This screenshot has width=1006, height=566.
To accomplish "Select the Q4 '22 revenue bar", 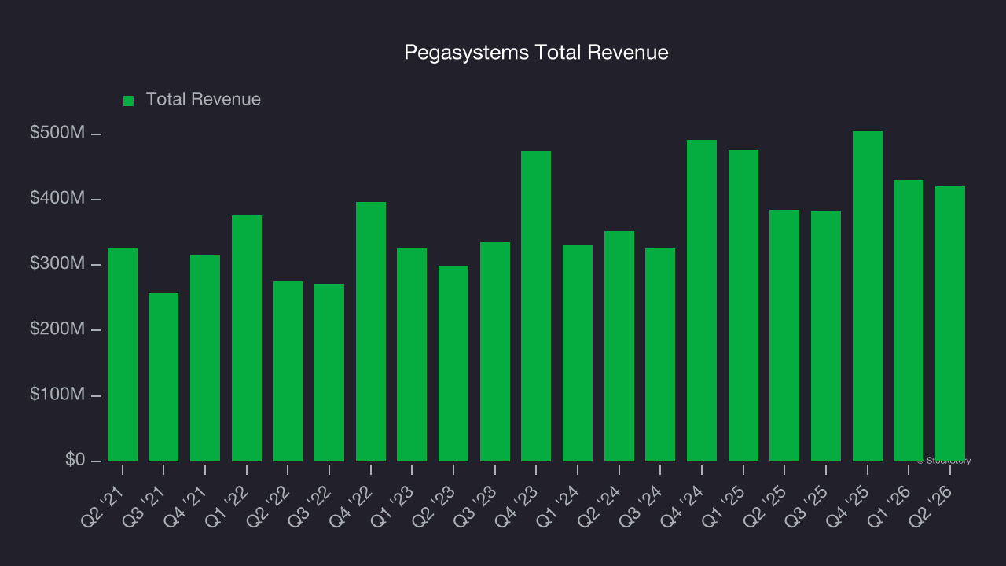I will 371,332.
